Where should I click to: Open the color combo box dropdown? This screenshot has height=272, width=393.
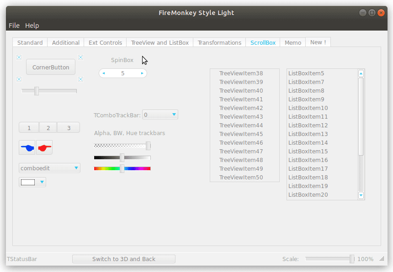[x=42, y=182]
